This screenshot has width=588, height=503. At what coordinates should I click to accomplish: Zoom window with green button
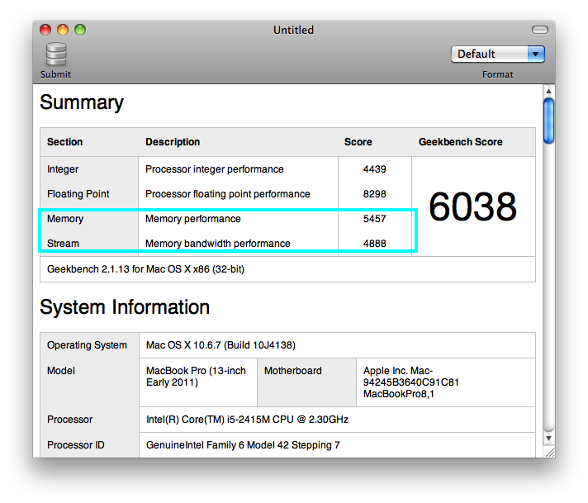click(80, 30)
